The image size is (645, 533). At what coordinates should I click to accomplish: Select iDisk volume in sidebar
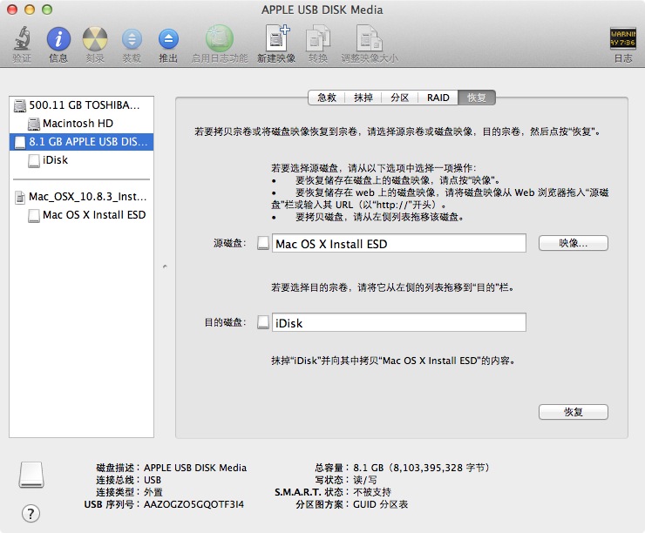click(x=81, y=160)
